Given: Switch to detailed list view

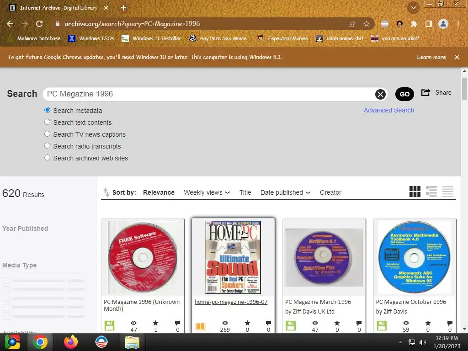Looking at the screenshot, I should tap(431, 191).
